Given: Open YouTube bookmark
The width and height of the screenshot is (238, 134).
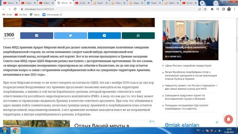Looking at the screenshot, I should (21, 15).
